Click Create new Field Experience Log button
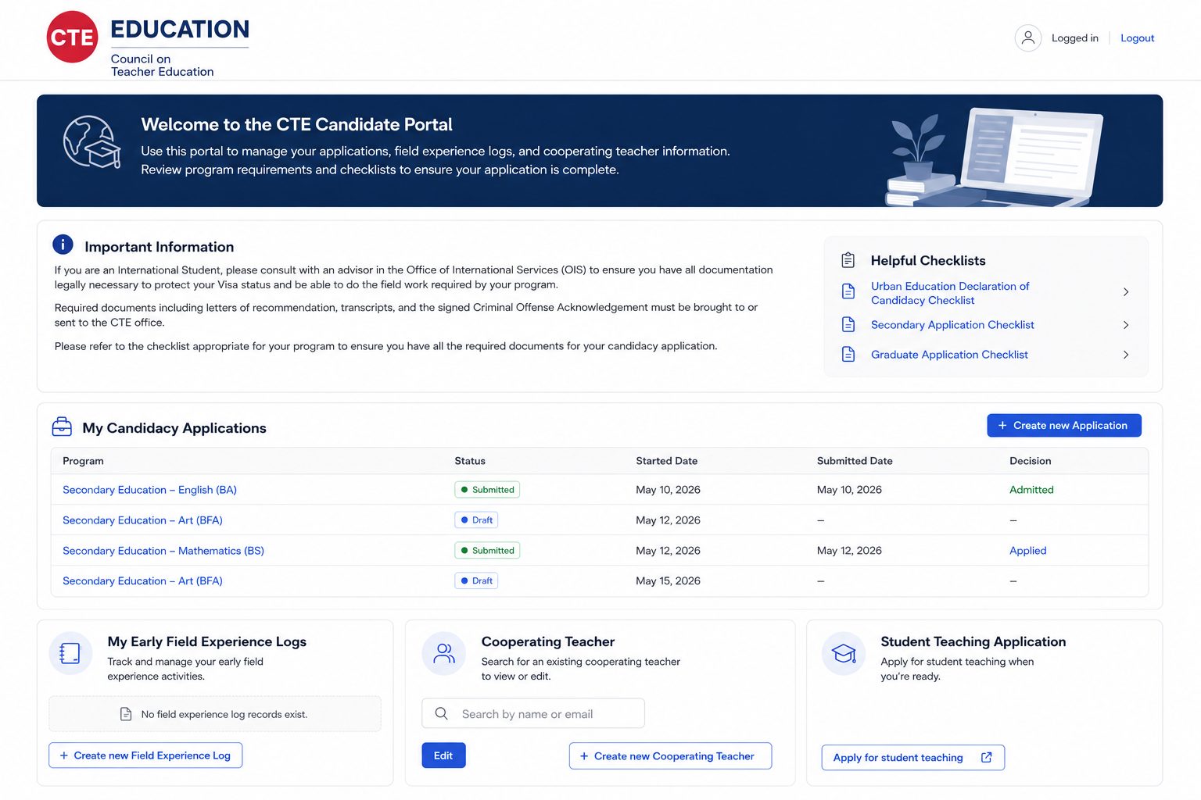1201x800 pixels. pos(145,755)
